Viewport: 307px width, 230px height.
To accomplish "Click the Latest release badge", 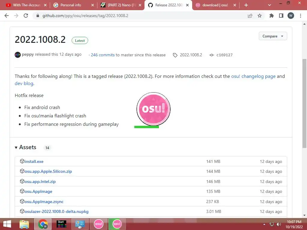I will 80,40.
